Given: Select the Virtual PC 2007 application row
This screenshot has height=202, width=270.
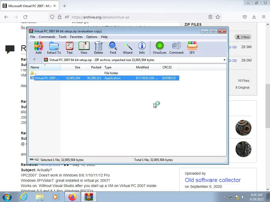Looking at the screenshot, I should 104,78.
